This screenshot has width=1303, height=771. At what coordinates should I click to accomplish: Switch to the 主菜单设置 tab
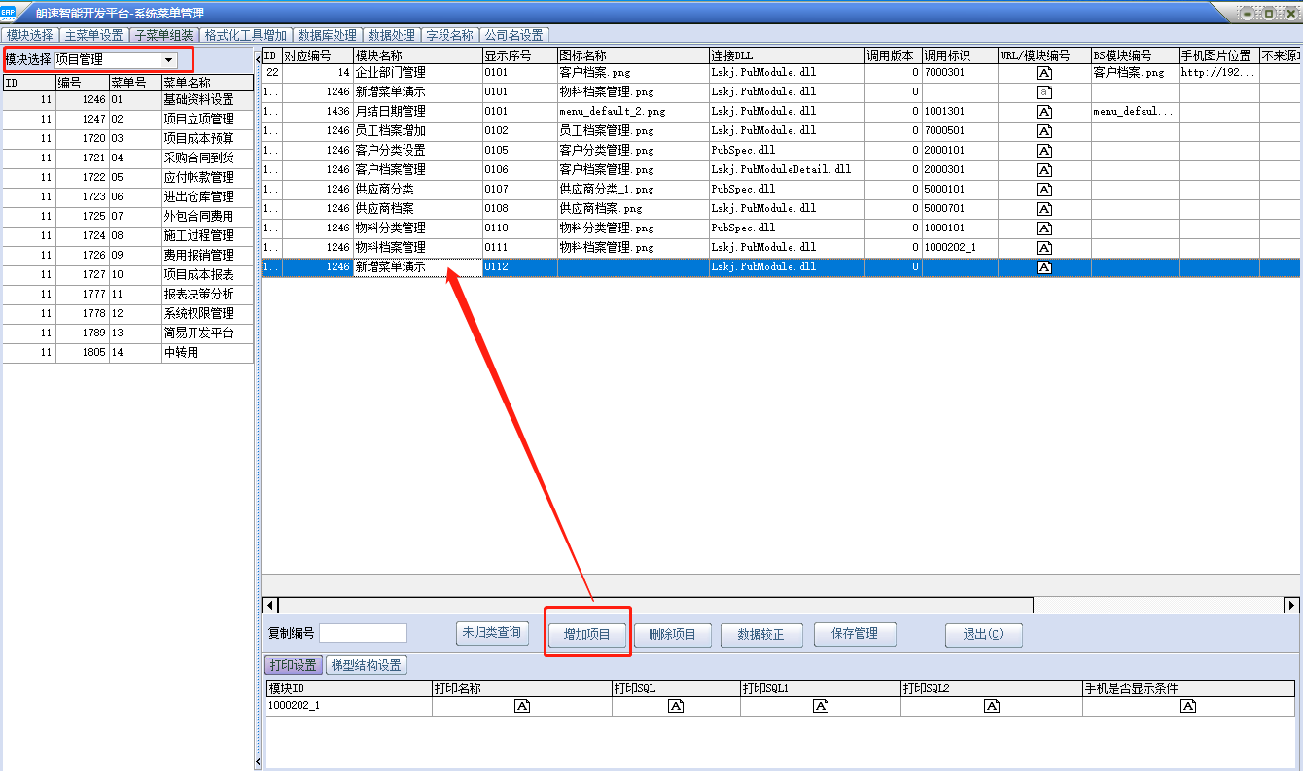tap(93, 35)
